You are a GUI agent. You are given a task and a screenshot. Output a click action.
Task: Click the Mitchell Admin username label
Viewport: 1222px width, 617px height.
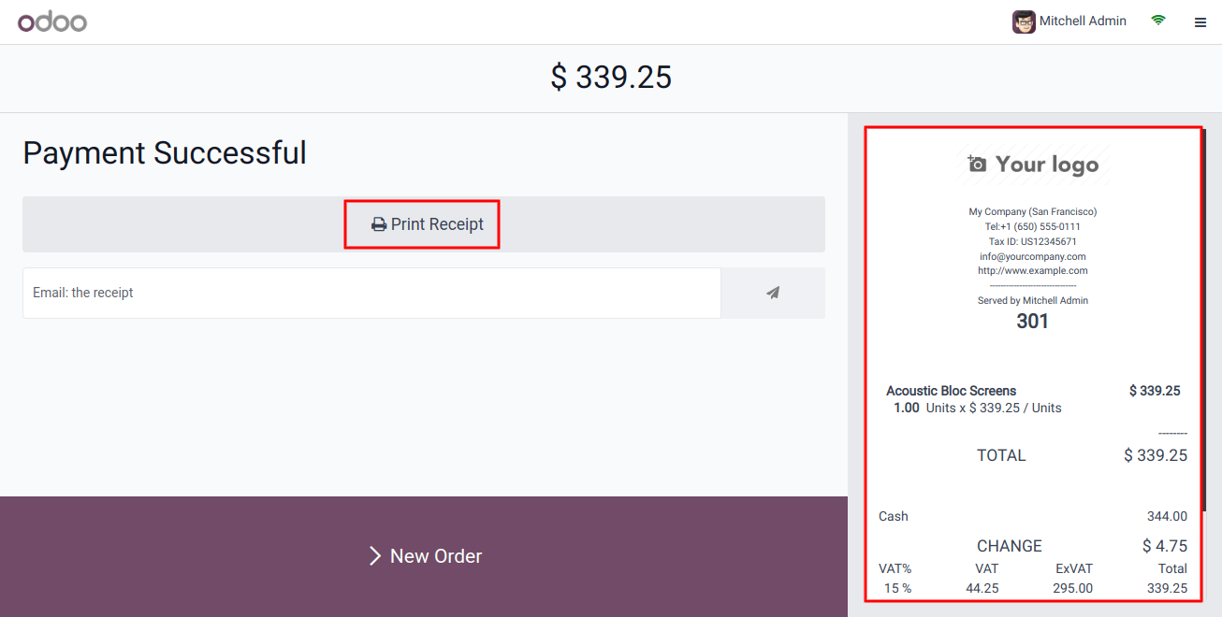(x=1083, y=21)
